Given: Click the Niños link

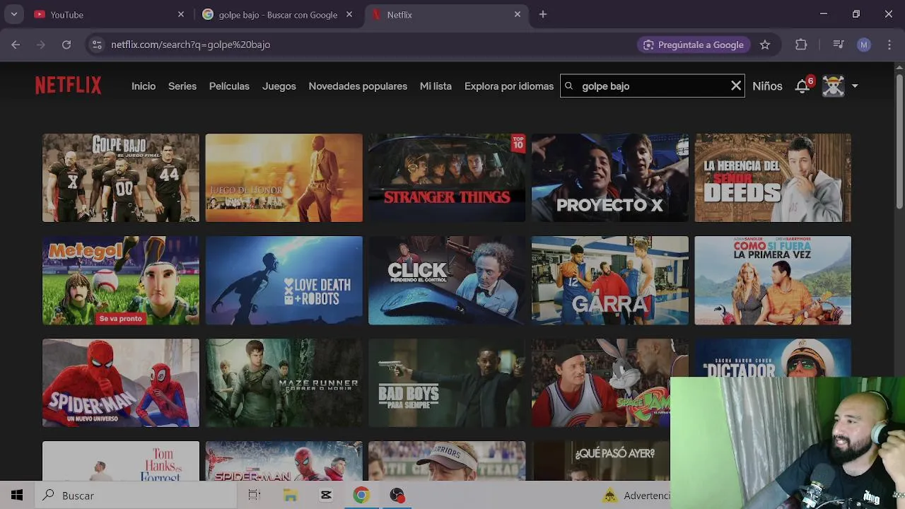Looking at the screenshot, I should pyautogui.click(x=767, y=86).
